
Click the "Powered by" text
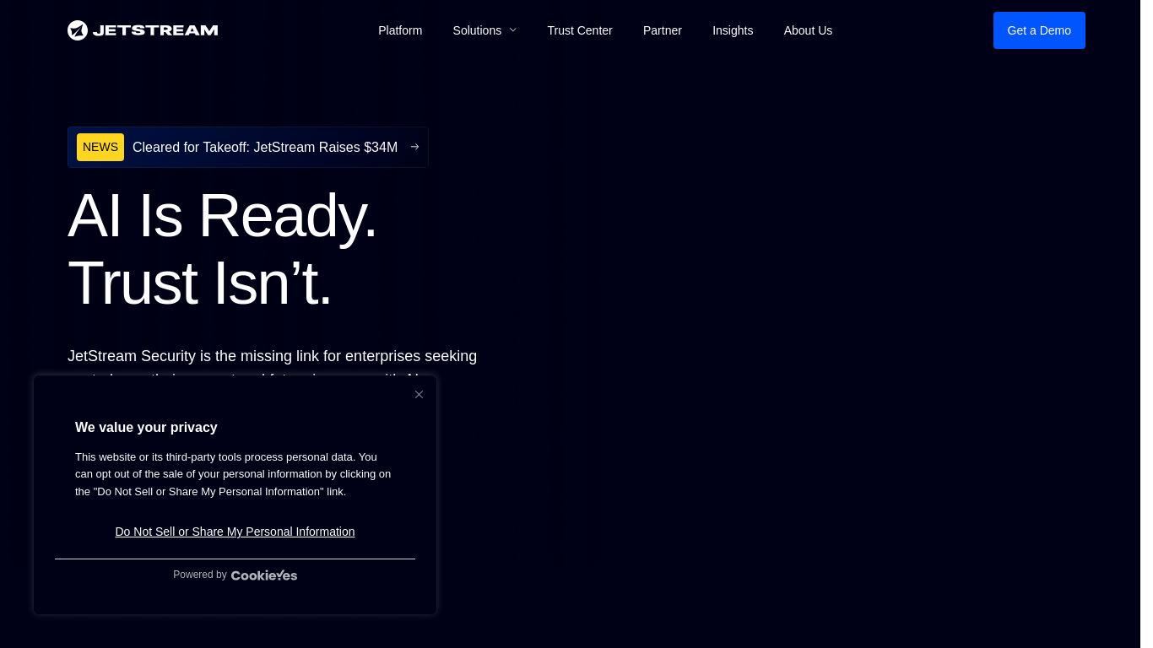[199, 575]
